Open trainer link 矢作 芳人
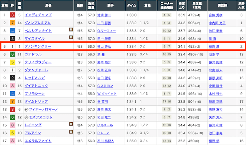 point(216,117)
